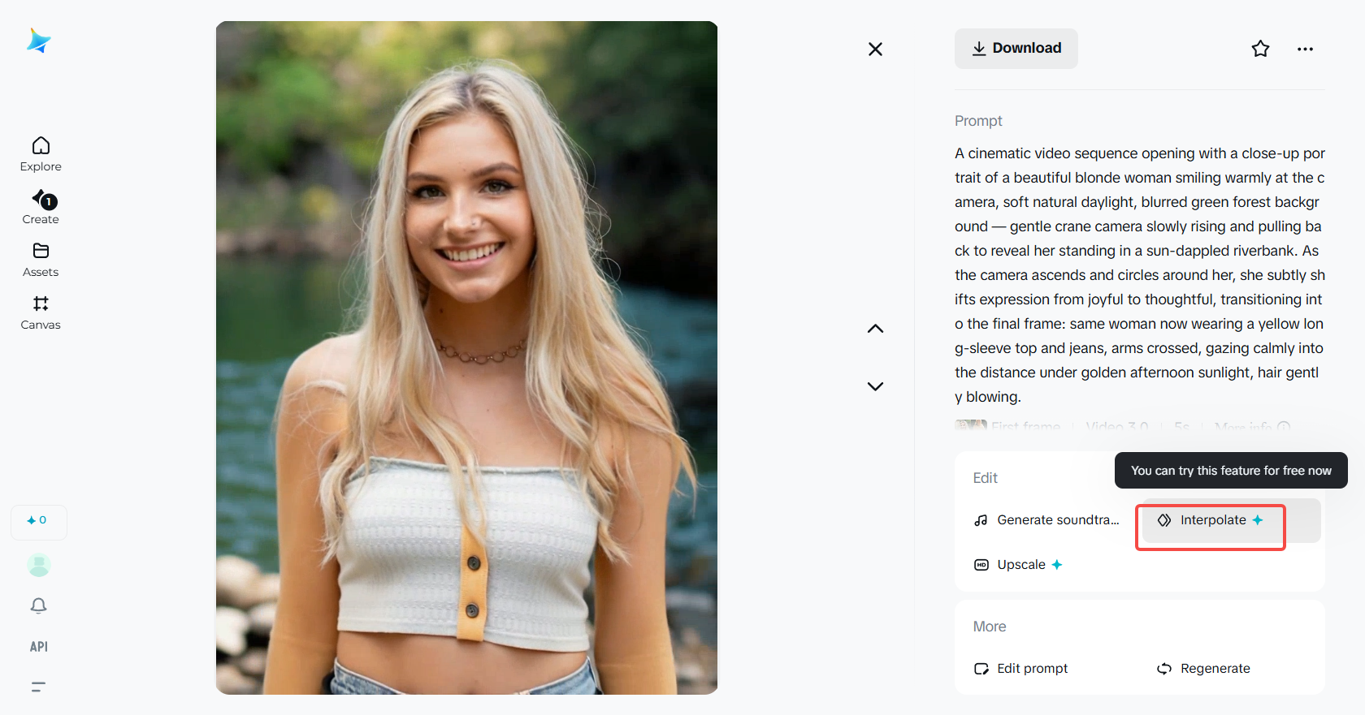This screenshot has width=1365, height=715.
Task: Go to the Create section
Action: click(41, 206)
